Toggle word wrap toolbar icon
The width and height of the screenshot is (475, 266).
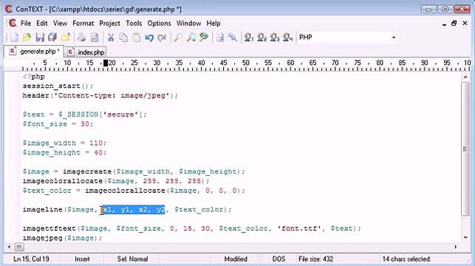(220, 38)
